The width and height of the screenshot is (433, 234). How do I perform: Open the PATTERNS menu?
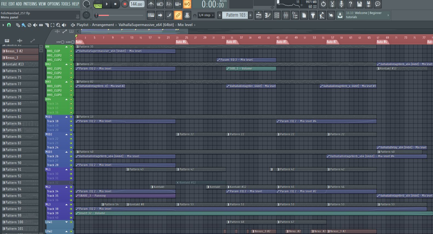click(x=30, y=4)
